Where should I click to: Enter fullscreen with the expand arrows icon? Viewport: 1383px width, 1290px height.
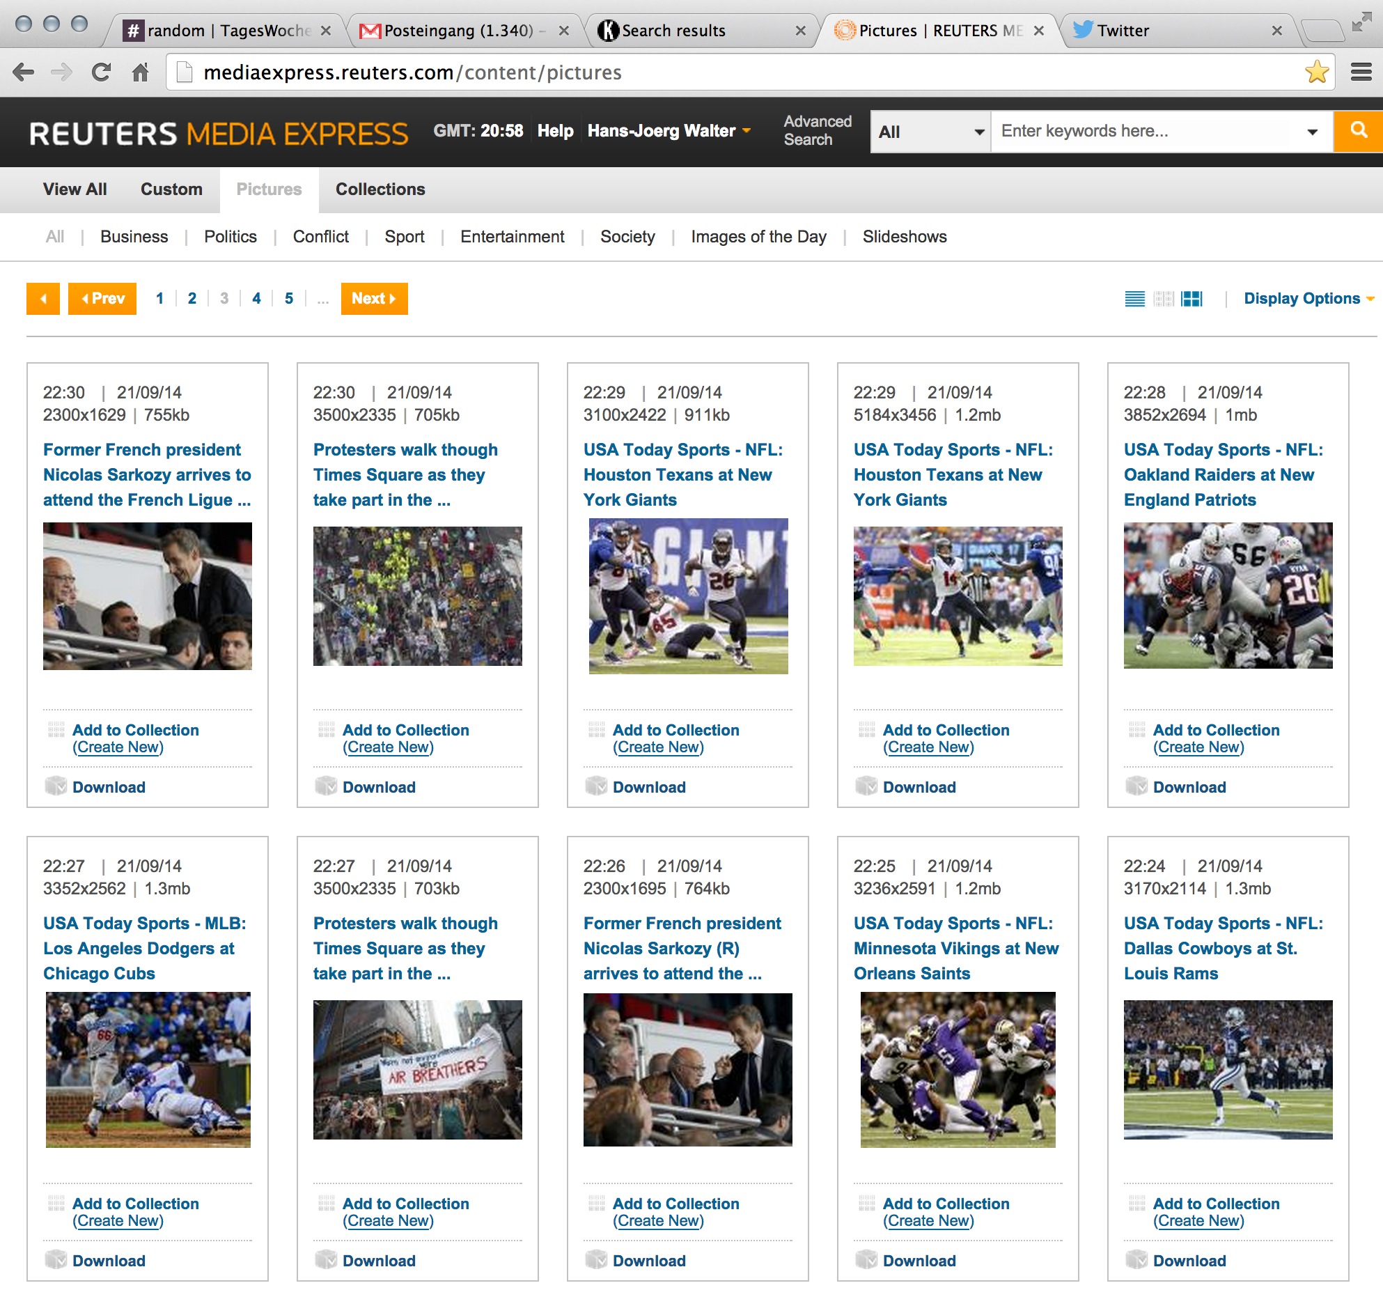(1361, 24)
